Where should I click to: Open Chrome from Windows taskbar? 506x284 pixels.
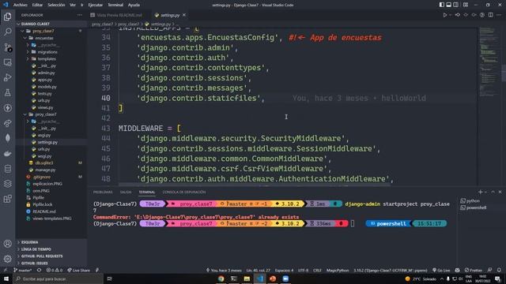(x=221, y=278)
